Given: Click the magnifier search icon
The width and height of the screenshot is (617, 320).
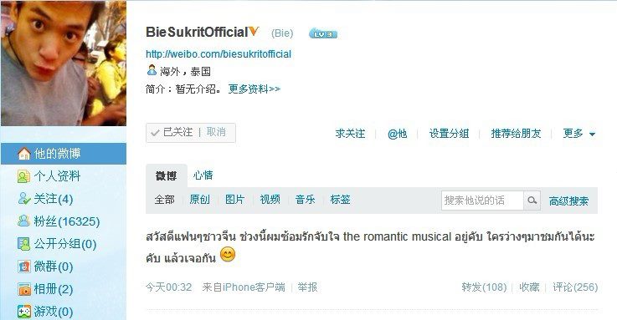Looking at the screenshot, I should point(532,201).
